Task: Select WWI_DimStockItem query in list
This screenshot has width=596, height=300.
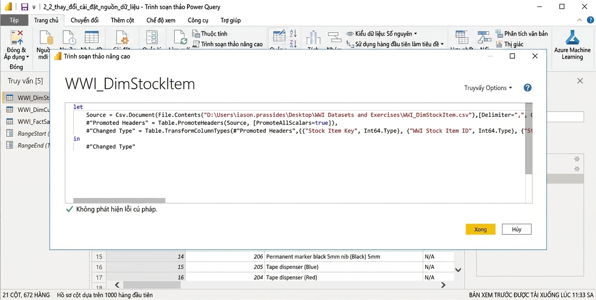Action: click(27, 98)
